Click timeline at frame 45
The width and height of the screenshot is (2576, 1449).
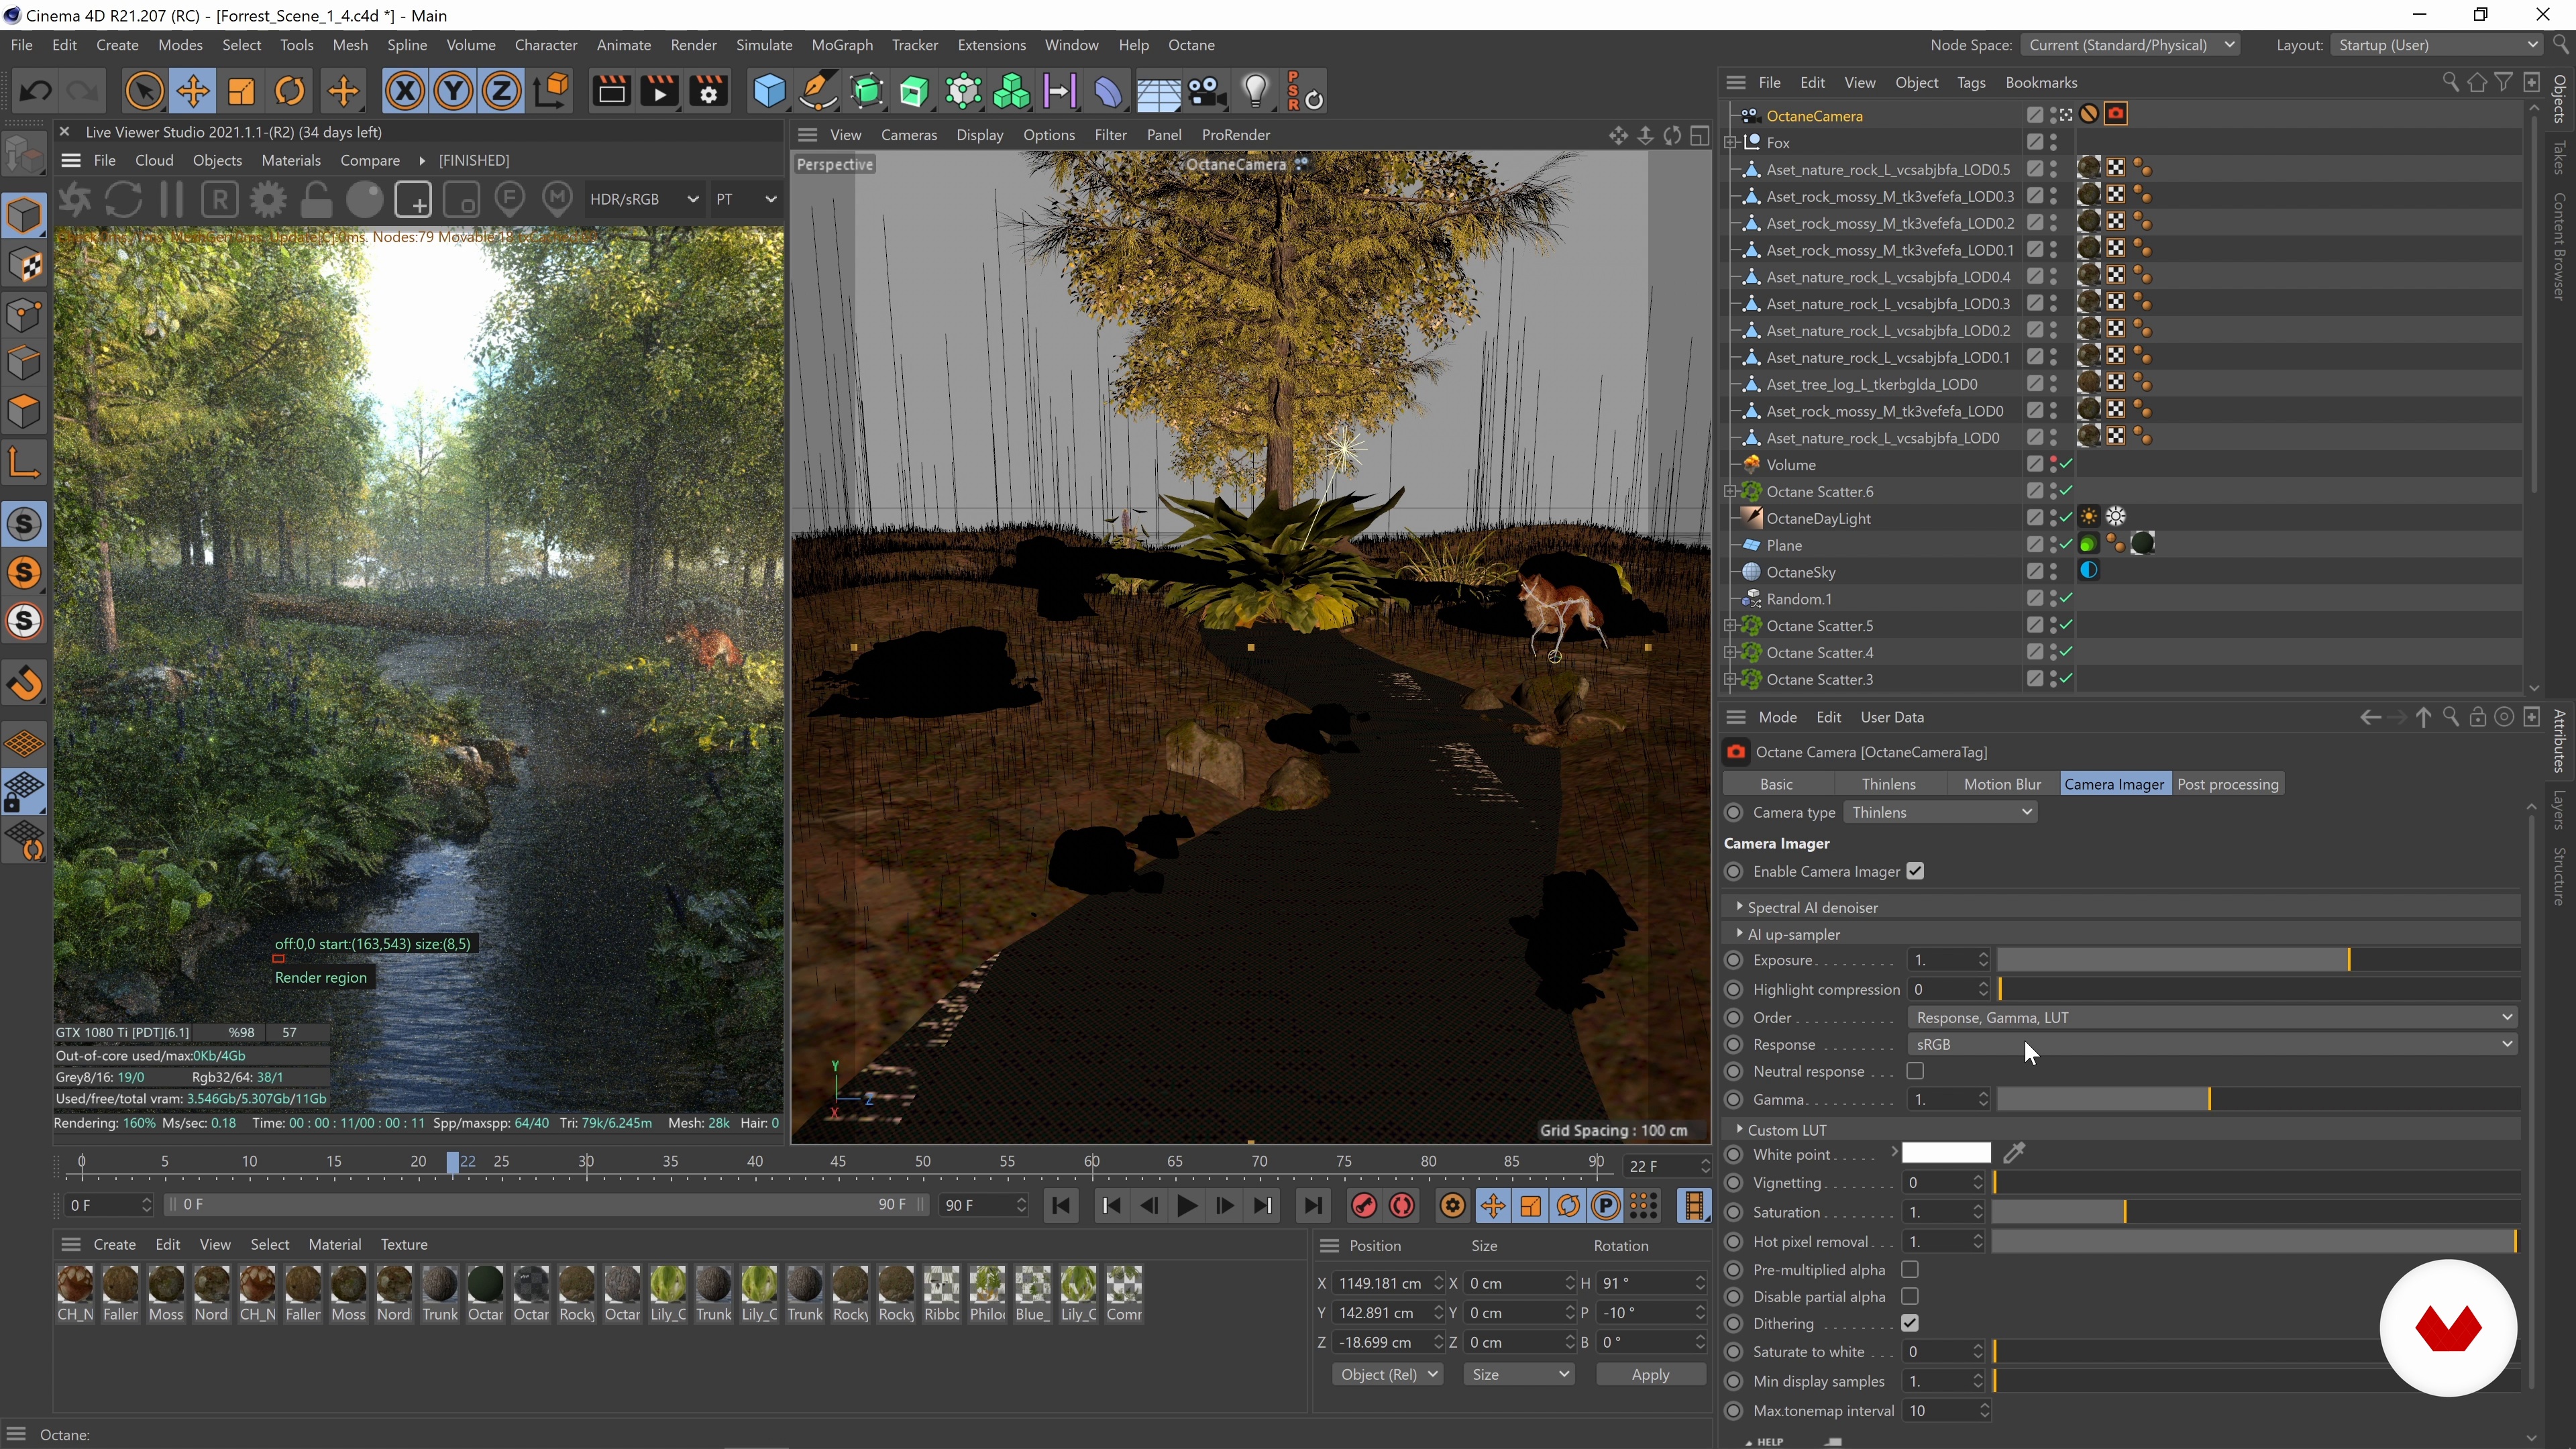tap(838, 1163)
